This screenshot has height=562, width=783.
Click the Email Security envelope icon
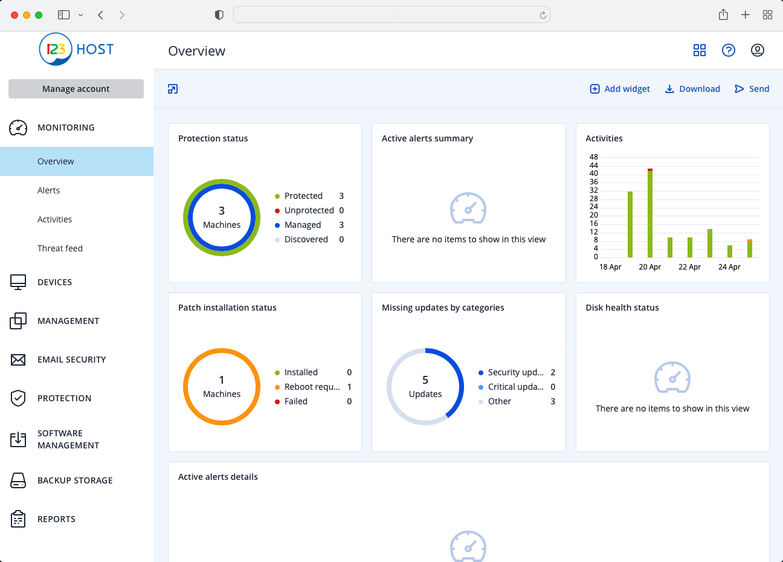[x=18, y=360]
